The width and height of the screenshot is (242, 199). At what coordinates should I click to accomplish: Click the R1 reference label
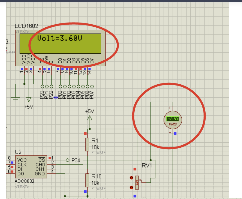[95, 140]
